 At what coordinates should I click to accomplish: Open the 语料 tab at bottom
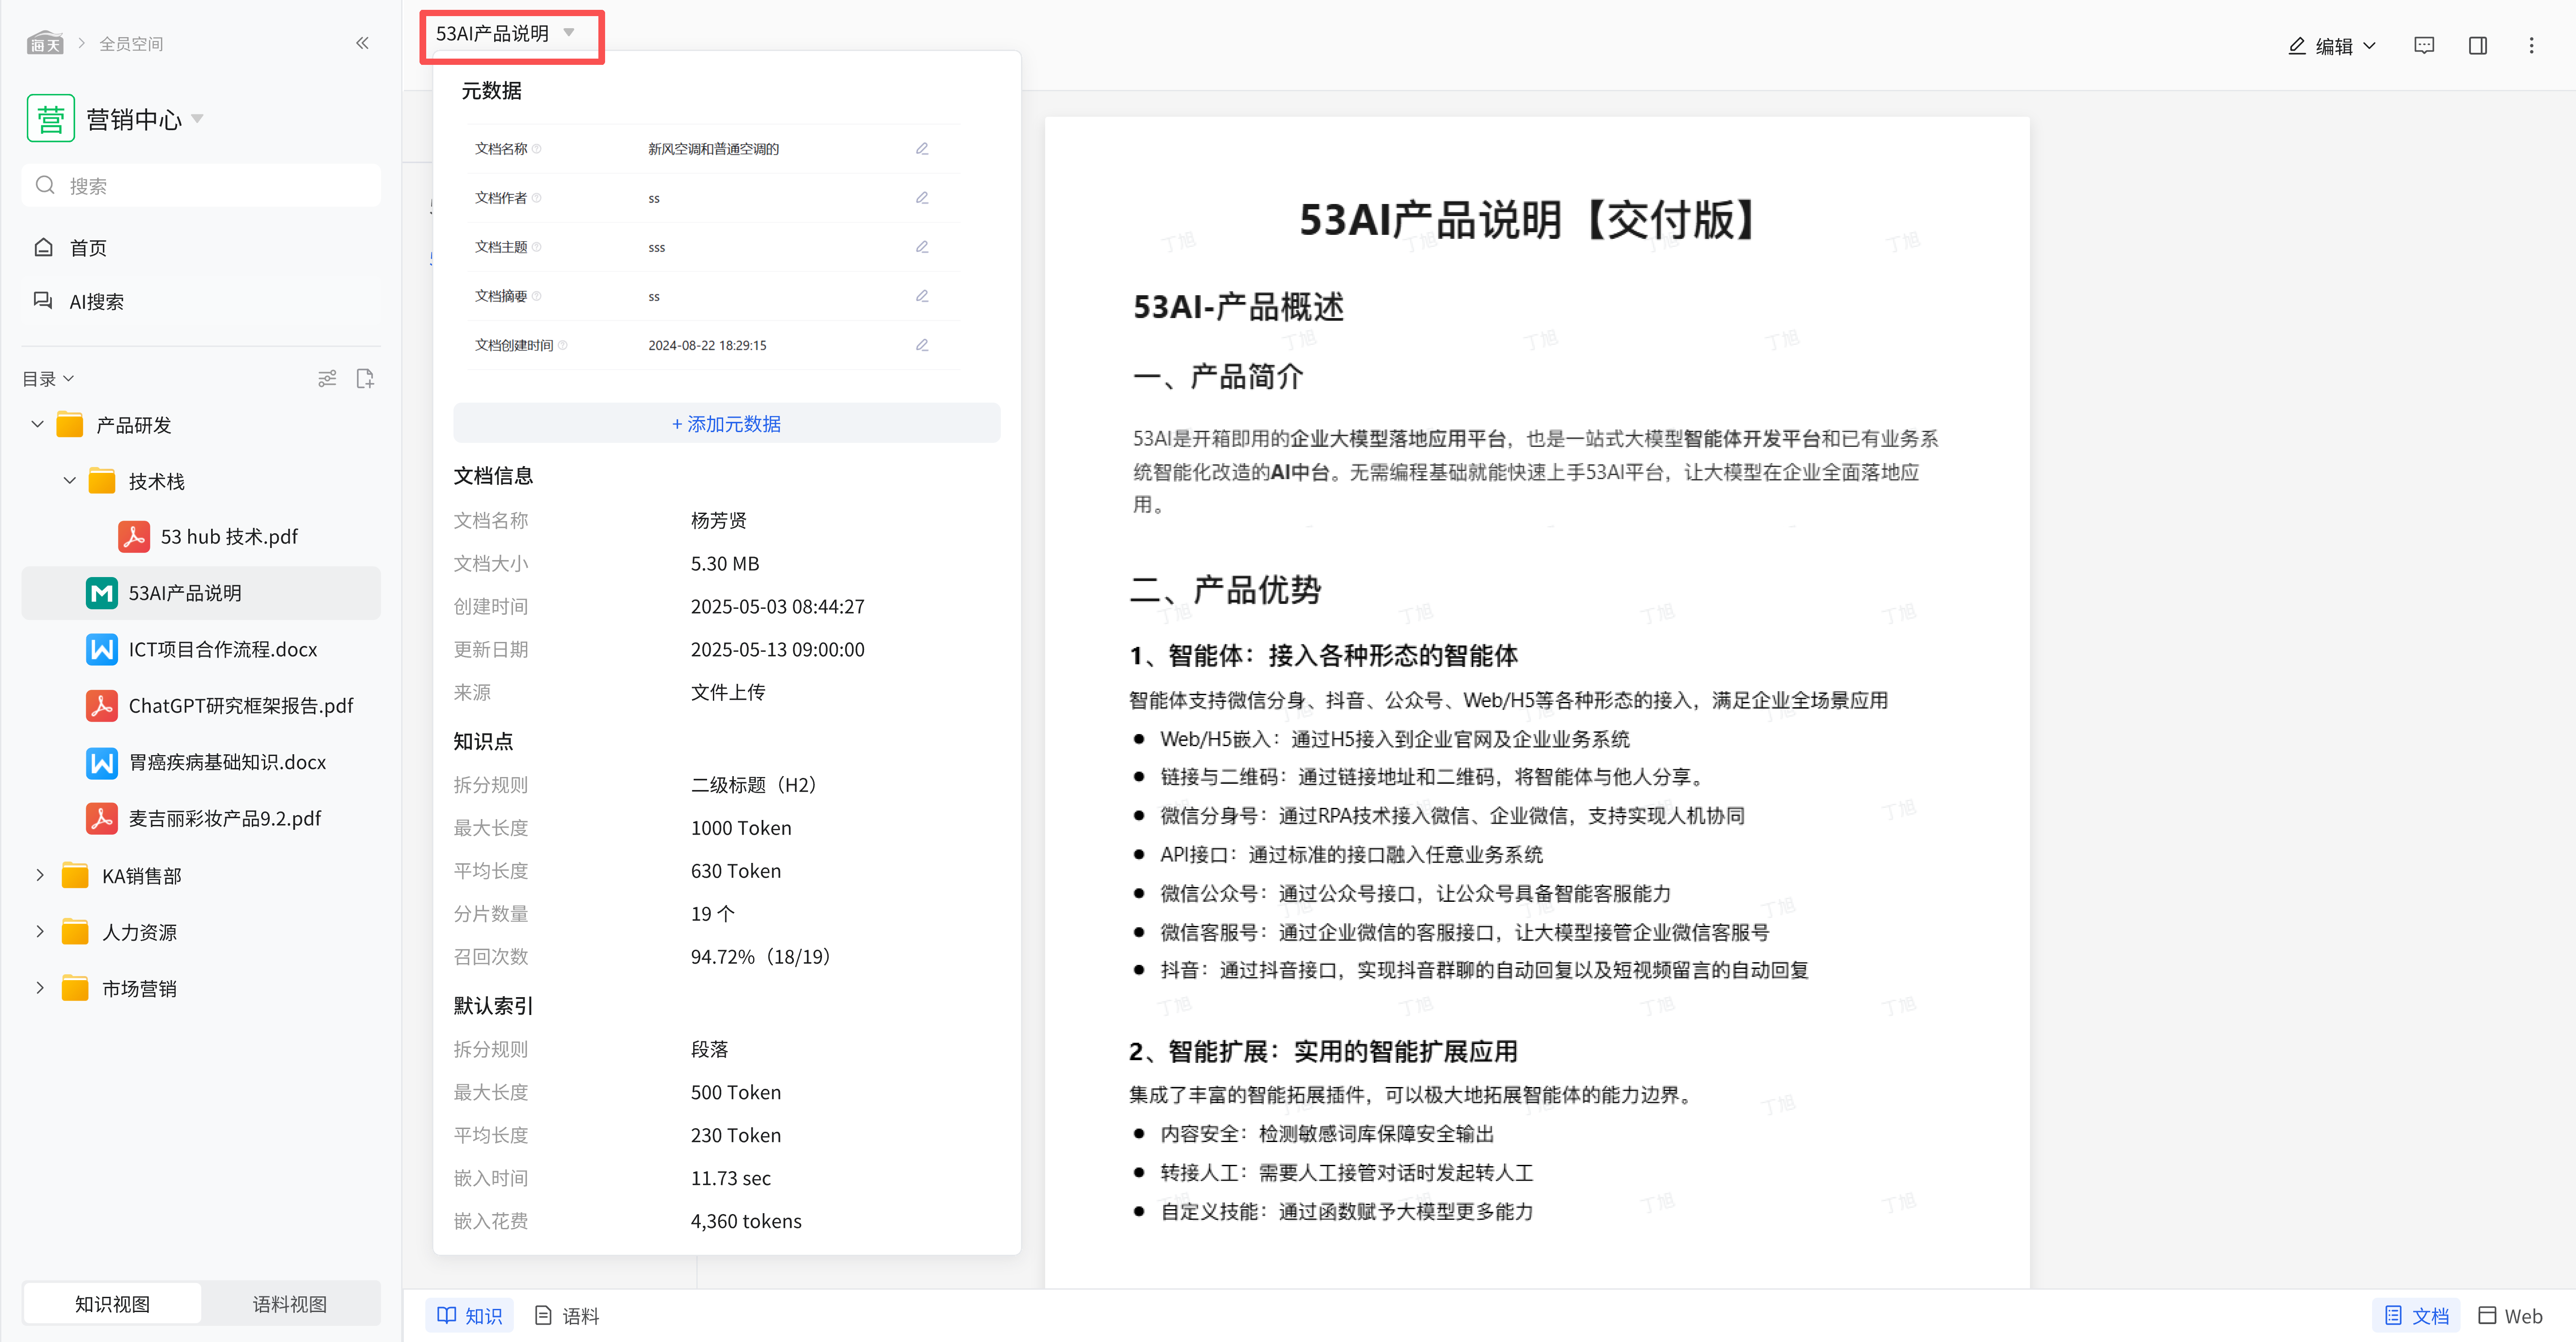pyautogui.click(x=567, y=1315)
